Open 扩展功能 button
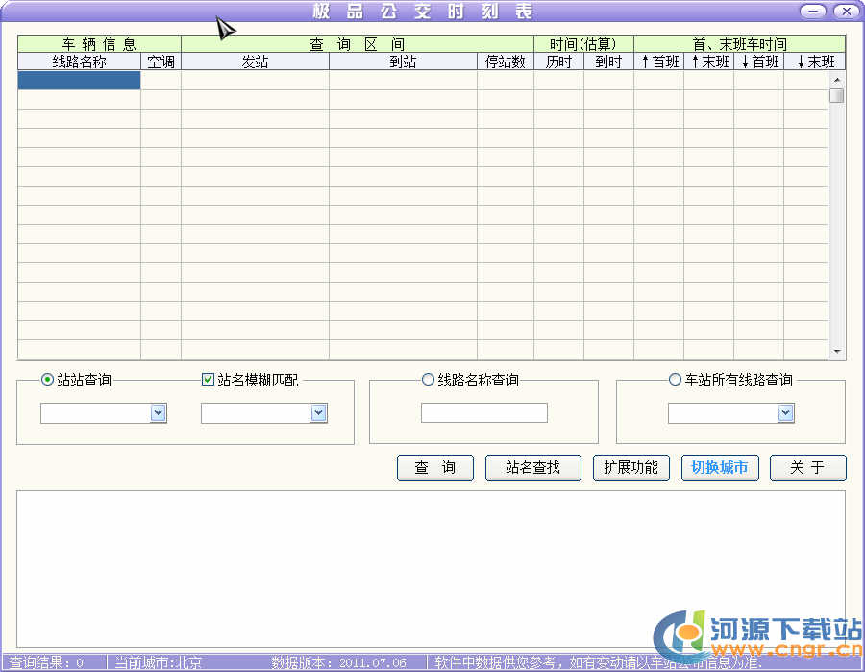Viewport: 865px width, 672px height. 630,468
